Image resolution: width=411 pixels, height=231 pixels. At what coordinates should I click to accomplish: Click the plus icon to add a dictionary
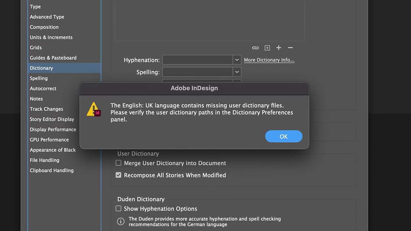click(279, 47)
